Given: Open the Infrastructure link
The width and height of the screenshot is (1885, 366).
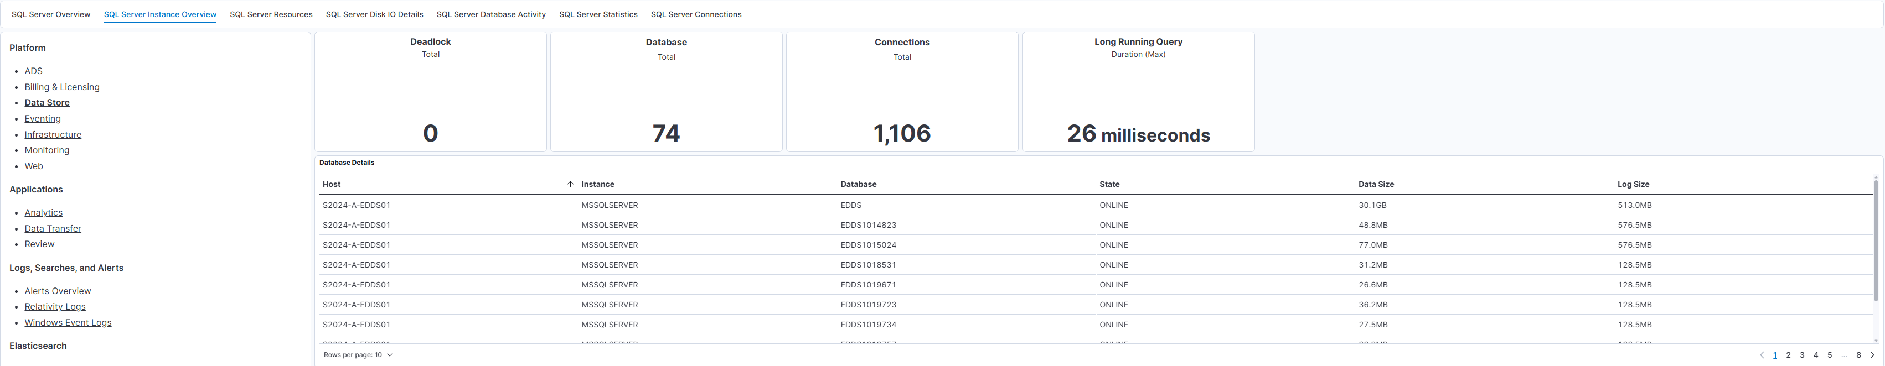Looking at the screenshot, I should (53, 134).
